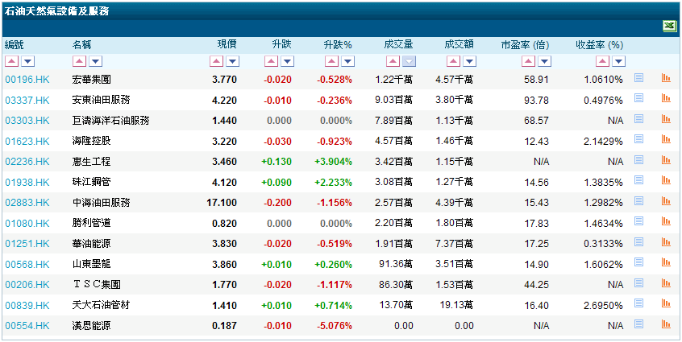Open stock code 01623.HK link
Image resolution: width=682 pixels, height=342 pixels.
(27, 141)
